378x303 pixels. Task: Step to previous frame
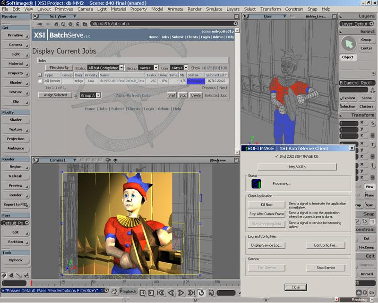(143, 293)
